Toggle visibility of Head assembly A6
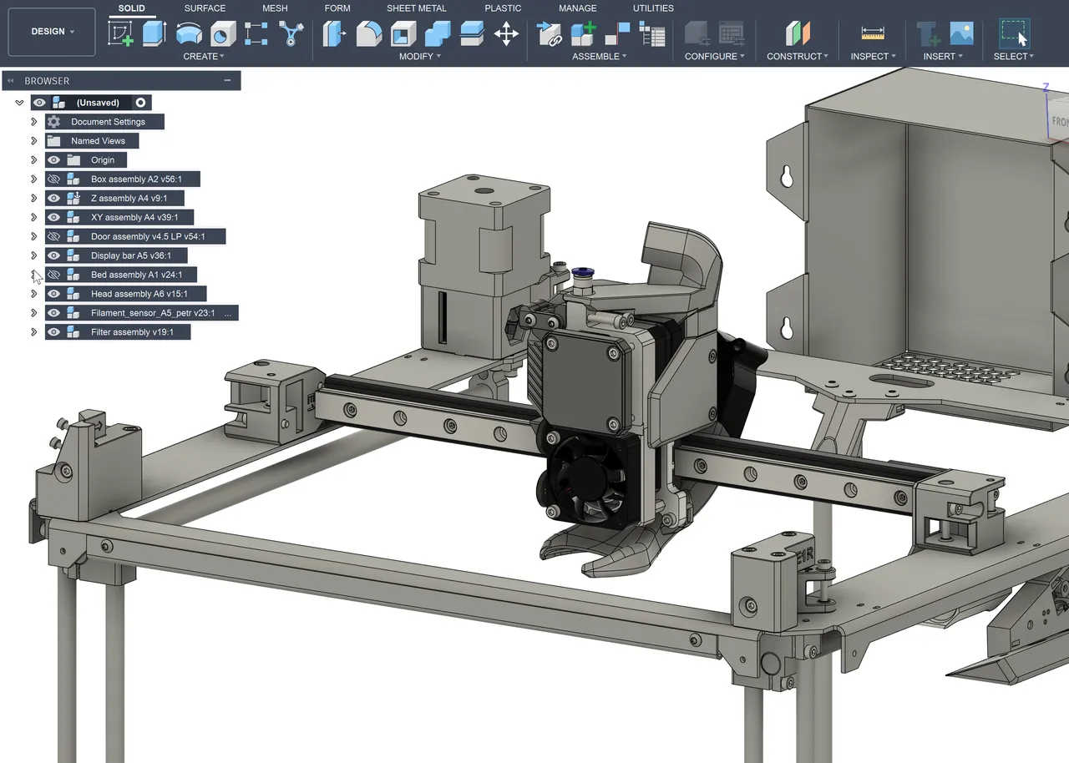This screenshot has width=1069, height=763. point(53,293)
